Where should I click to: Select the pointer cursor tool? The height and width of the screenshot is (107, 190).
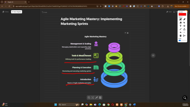[x=184, y=23]
